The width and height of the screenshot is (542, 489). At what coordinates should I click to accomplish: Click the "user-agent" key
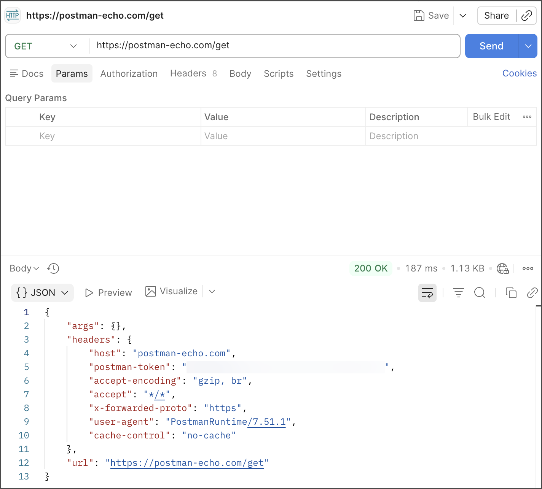(x=121, y=422)
